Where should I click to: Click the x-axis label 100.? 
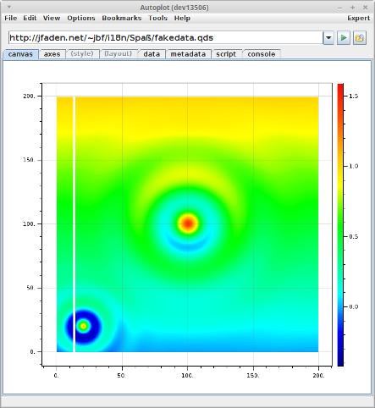[187, 376]
